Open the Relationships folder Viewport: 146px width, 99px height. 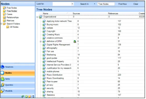coord(13,17)
